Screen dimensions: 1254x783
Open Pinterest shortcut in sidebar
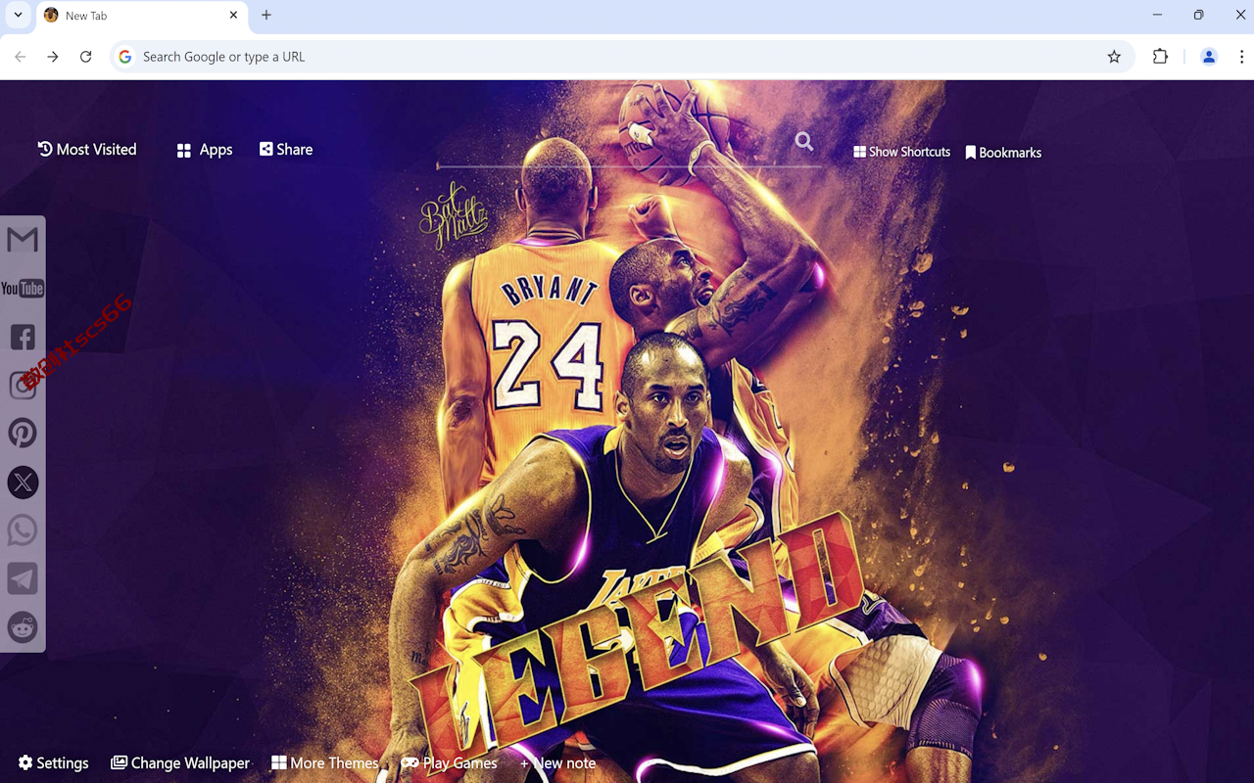[23, 433]
